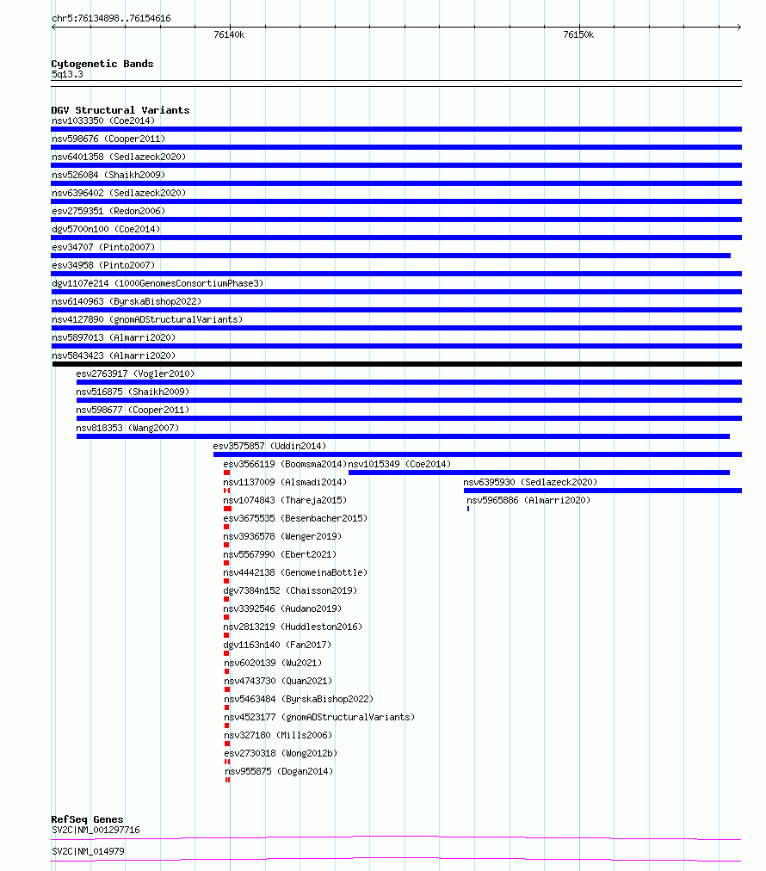
Task: Click the DGV Structural Variants track title
Action: (120, 110)
